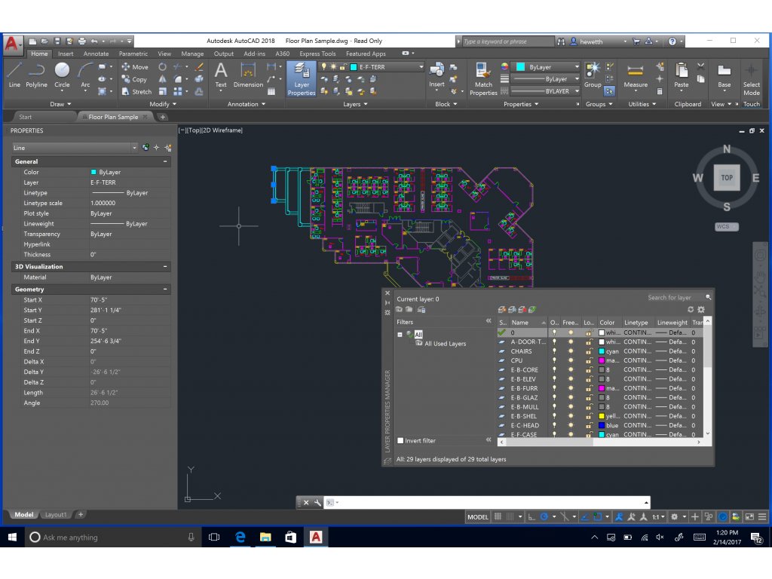This screenshot has width=772, height=579.
Task: Toggle On bulb for E-B-SHEL layer
Action: point(554,416)
